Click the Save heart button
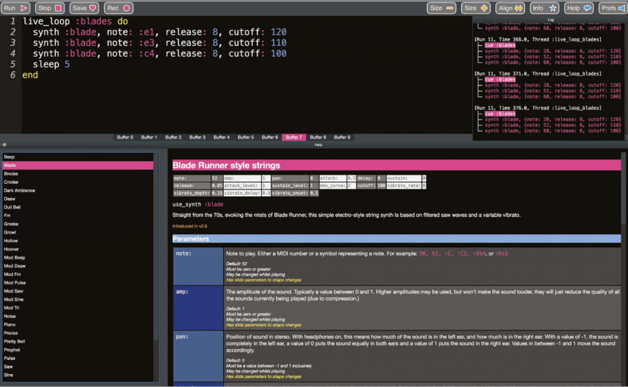 pyautogui.click(x=84, y=8)
